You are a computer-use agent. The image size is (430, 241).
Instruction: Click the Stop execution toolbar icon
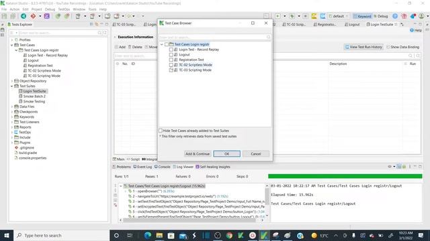[305, 16]
